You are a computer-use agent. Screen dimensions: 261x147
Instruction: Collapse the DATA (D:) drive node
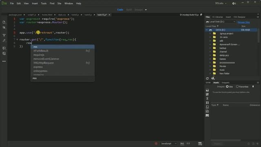207,30
